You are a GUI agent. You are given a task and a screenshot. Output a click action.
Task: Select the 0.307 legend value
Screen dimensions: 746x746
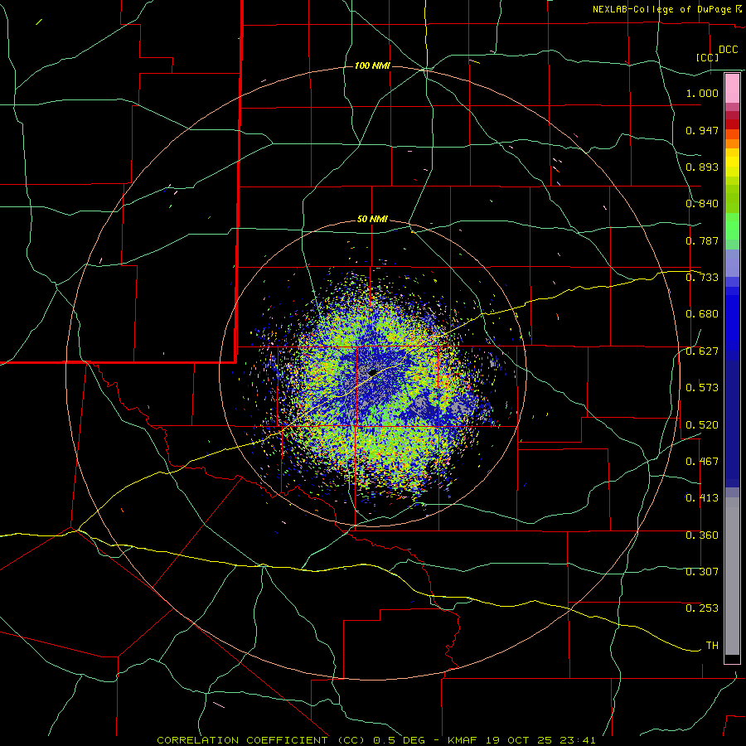(702, 571)
